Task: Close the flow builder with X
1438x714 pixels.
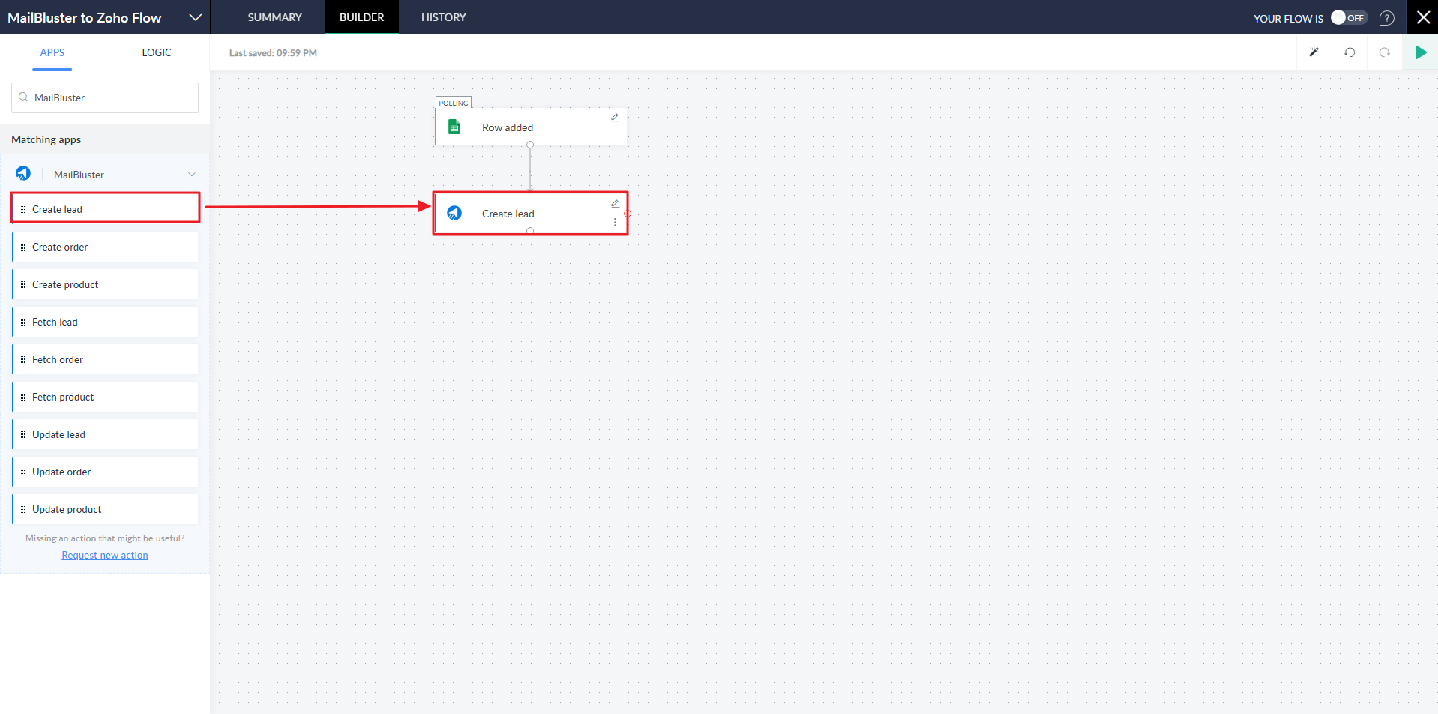Action: [x=1422, y=17]
